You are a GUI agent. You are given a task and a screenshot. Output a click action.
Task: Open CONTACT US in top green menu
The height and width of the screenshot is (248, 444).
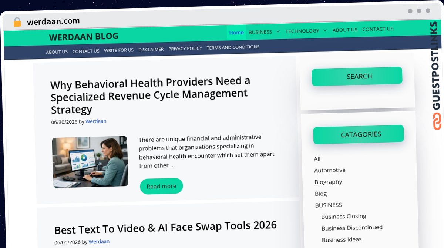pyautogui.click(x=377, y=29)
